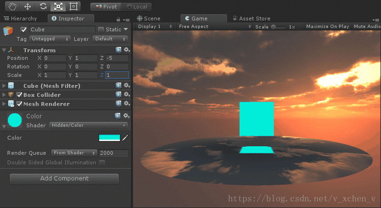Select the Hand tool

tap(12, 7)
